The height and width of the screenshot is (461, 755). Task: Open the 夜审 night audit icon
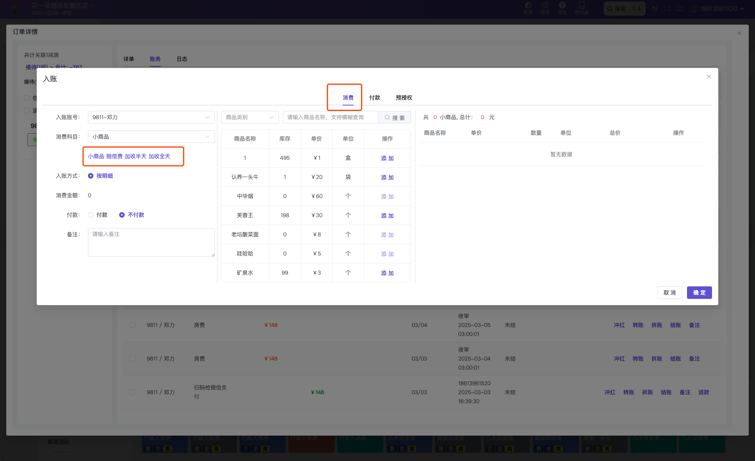(528, 8)
